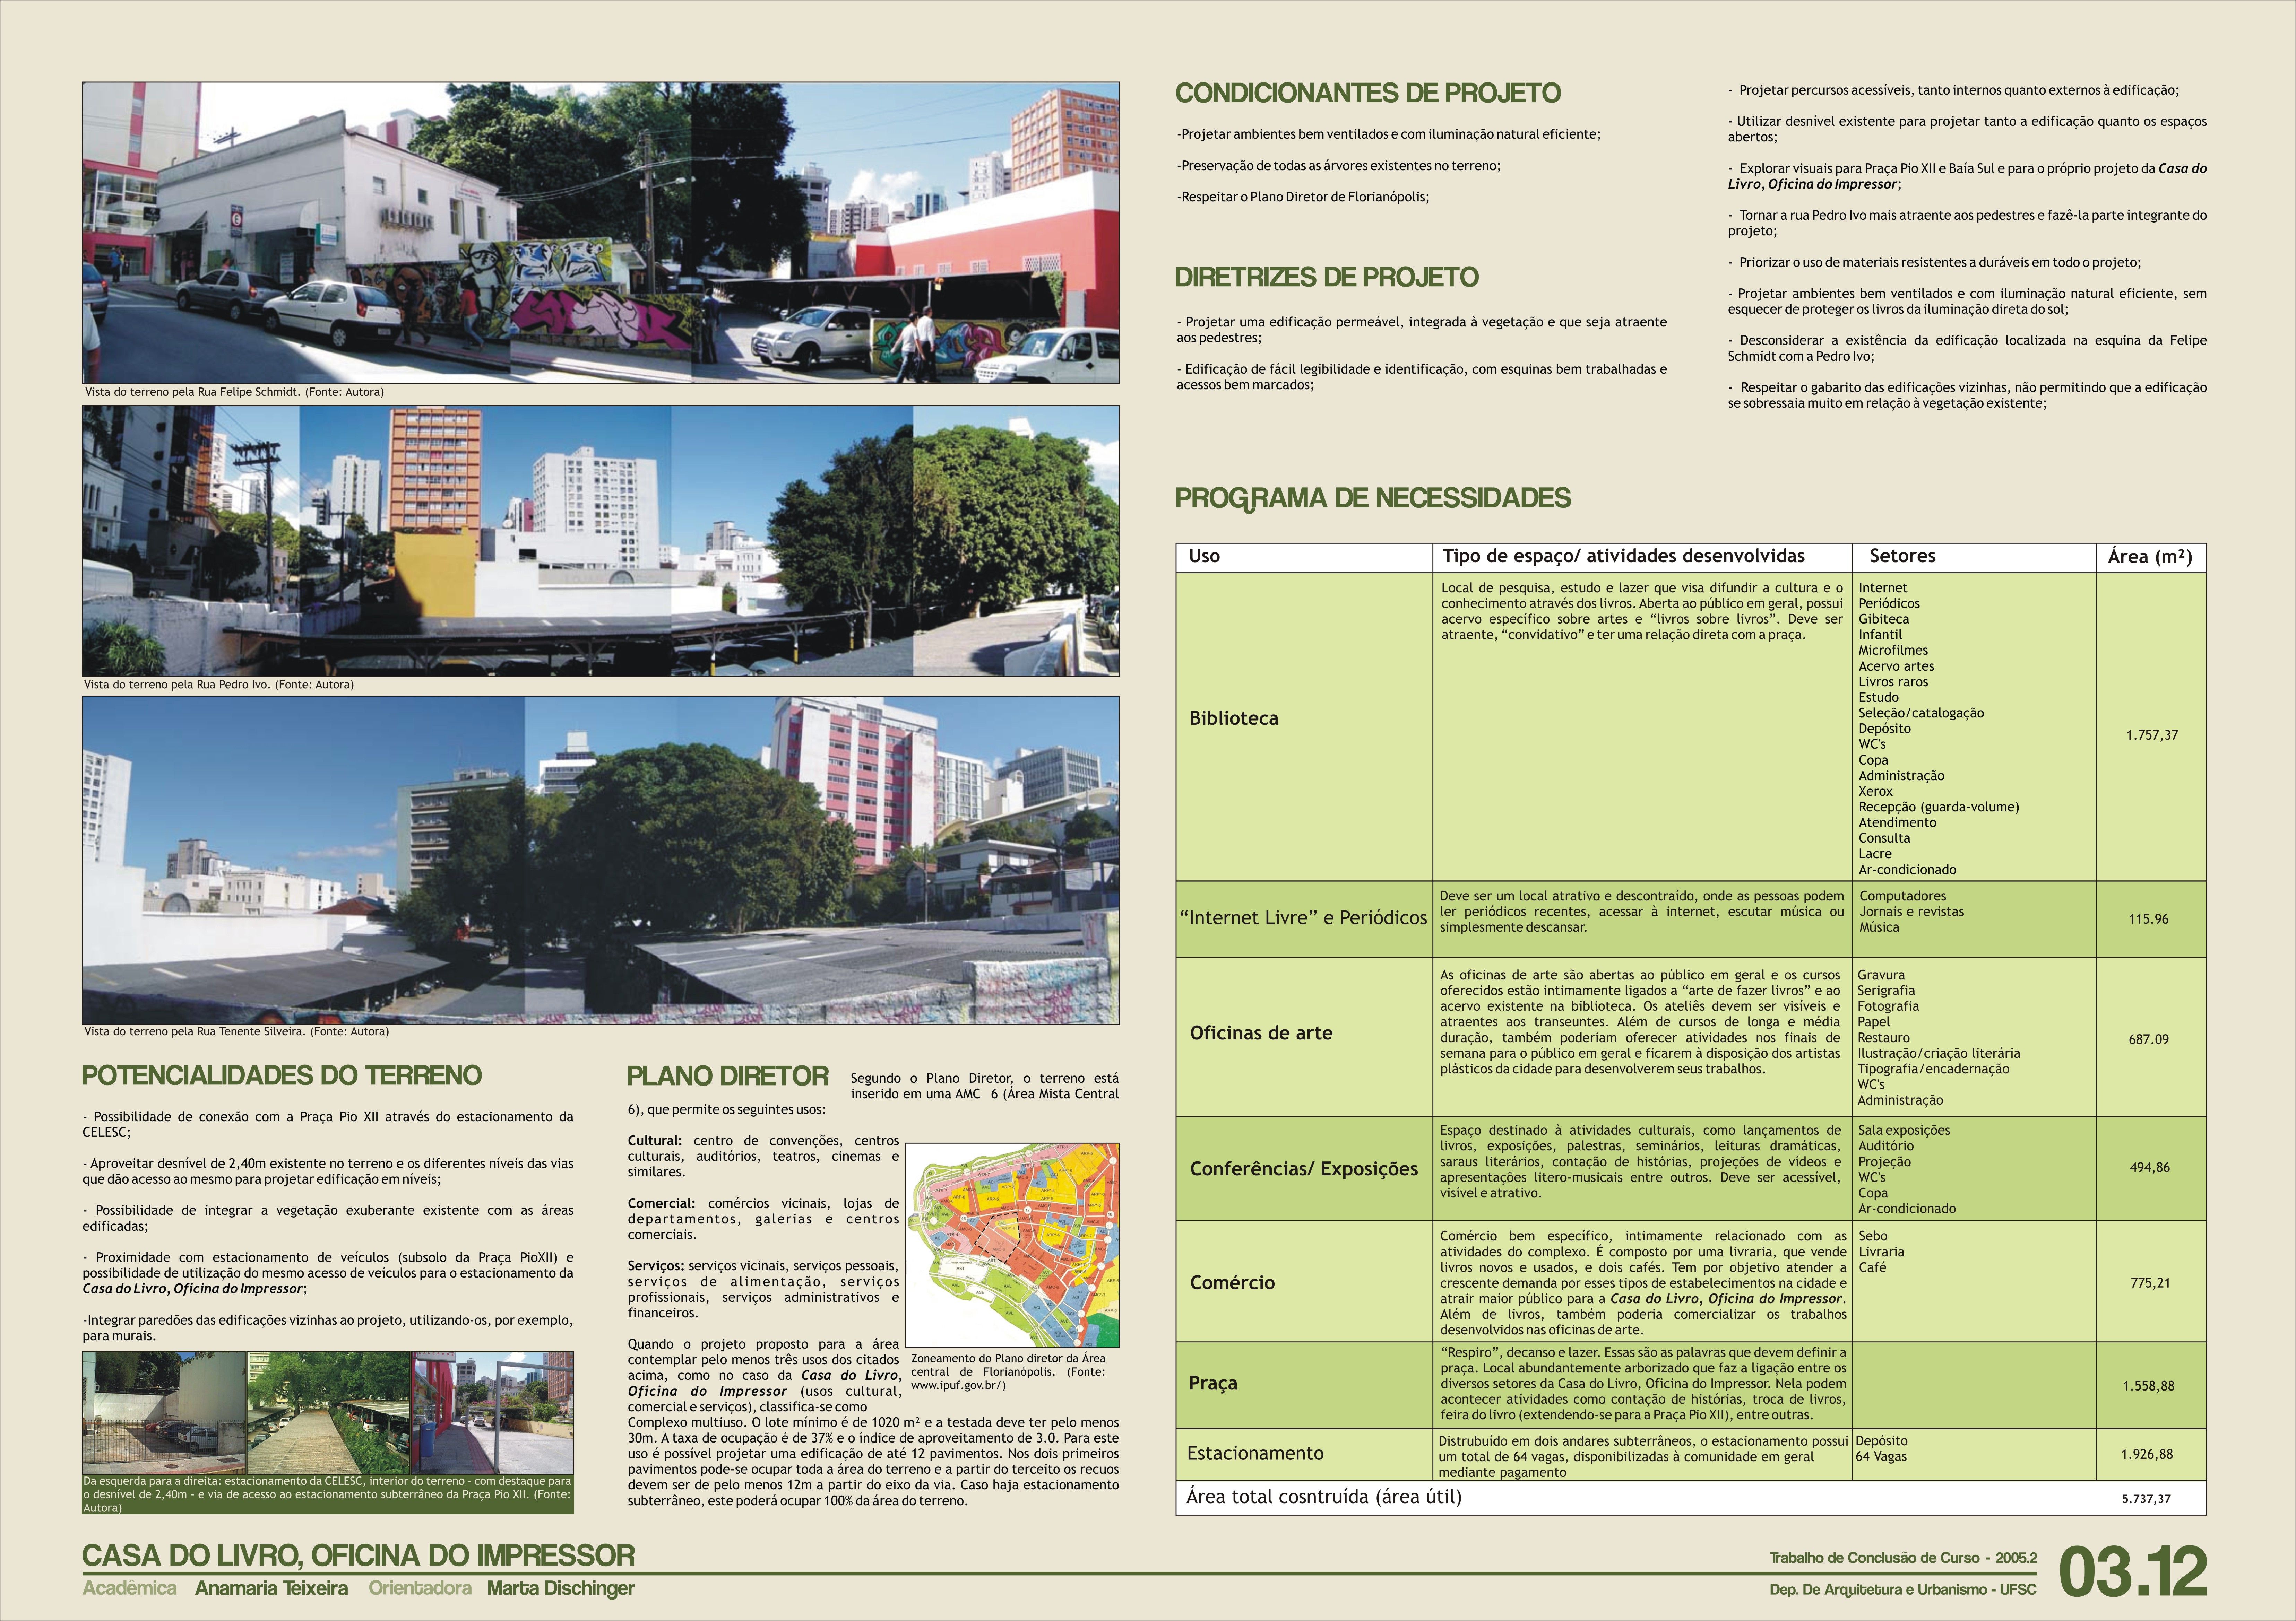Click the 'Cultural:' uses paragraph
This screenshot has width=2296, height=1621.
click(763, 1156)
